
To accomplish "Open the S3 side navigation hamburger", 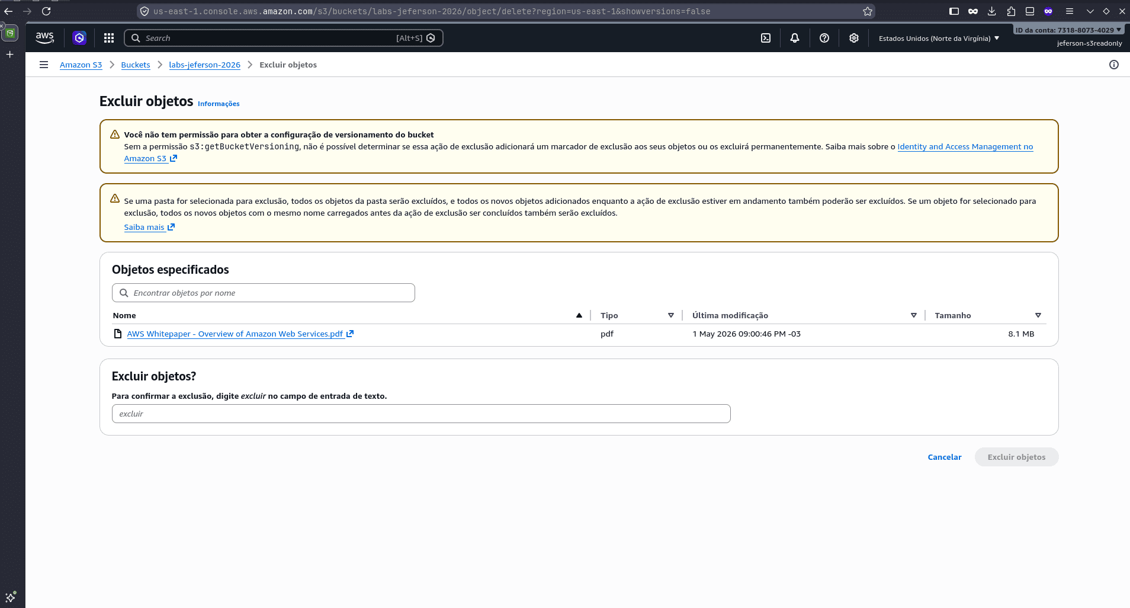I will (44, 65).
